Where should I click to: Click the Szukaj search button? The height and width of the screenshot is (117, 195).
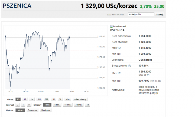point(160,14)
